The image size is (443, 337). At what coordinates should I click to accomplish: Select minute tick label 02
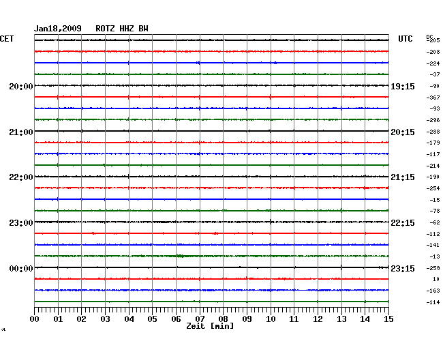click(81, 319)
